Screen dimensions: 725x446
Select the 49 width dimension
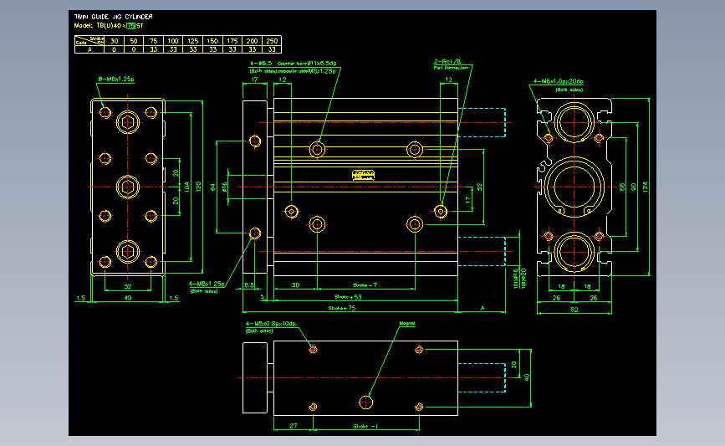128,298
